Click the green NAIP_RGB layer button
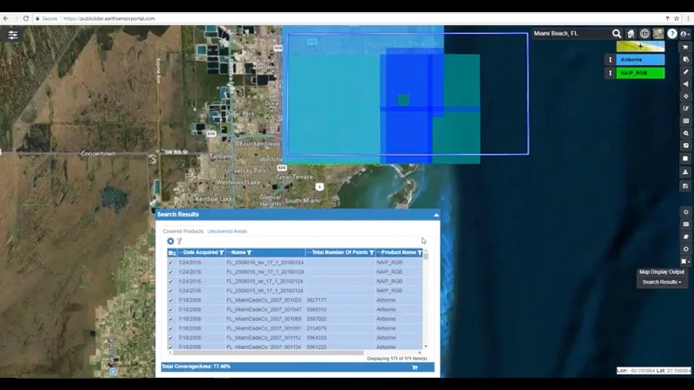The image size is (694, 390). [x=640, y=73]
